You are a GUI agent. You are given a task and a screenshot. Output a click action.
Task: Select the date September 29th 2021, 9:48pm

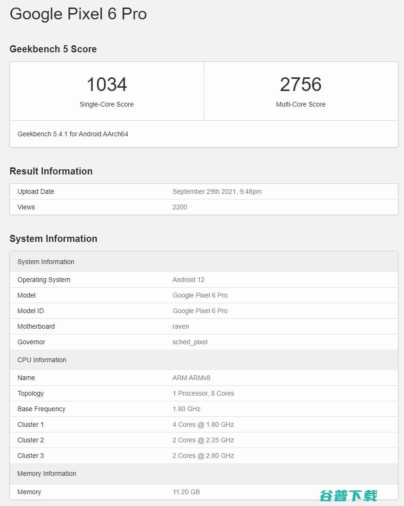click(x=217, y=191)
